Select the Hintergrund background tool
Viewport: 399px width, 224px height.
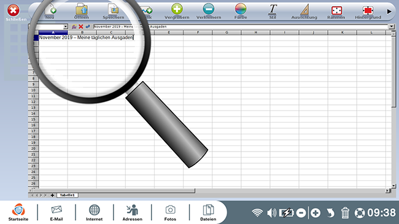tap(368, 10)
